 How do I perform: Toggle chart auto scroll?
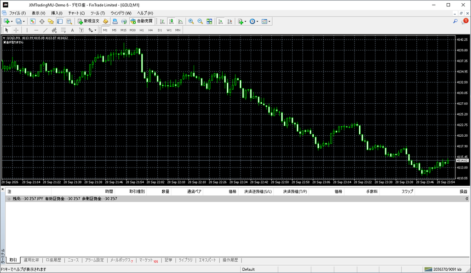[x=220, y=21]
